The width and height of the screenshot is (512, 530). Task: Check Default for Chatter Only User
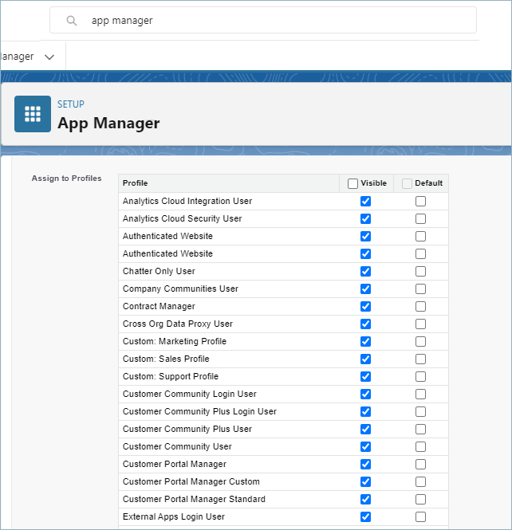[421, 272]
